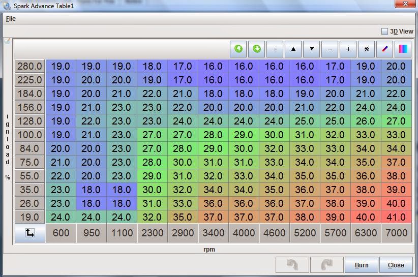Click the minus subtract toolbar button
The height and width of the screenshot is (277, 418).
(330, 49)
